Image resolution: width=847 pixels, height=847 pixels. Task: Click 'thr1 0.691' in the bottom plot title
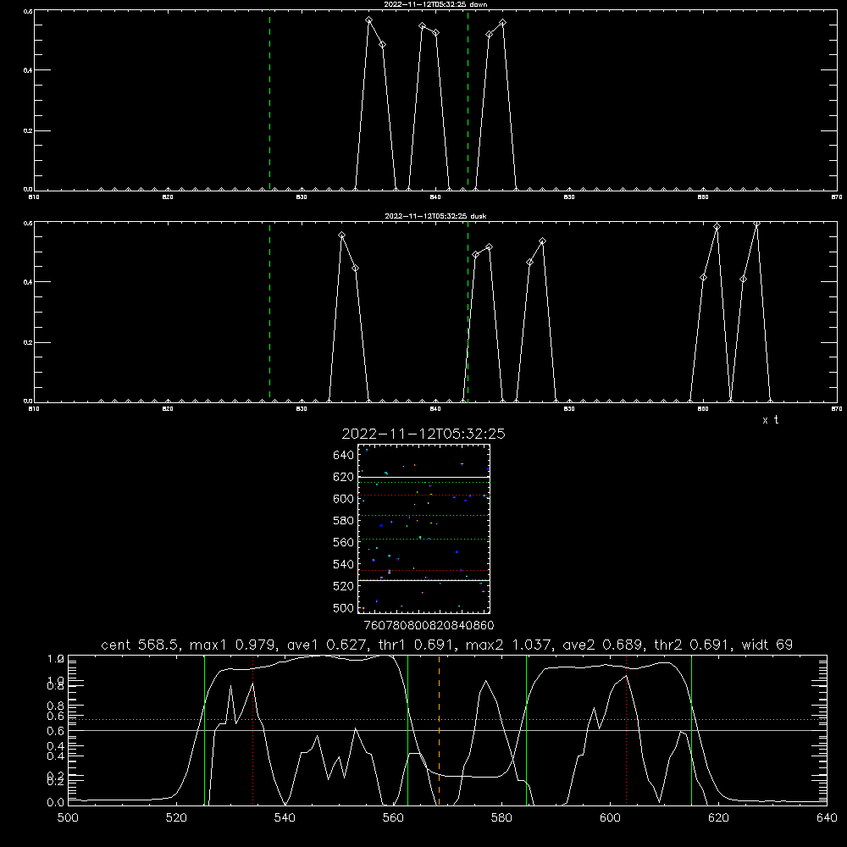click(x=418, y=645)
